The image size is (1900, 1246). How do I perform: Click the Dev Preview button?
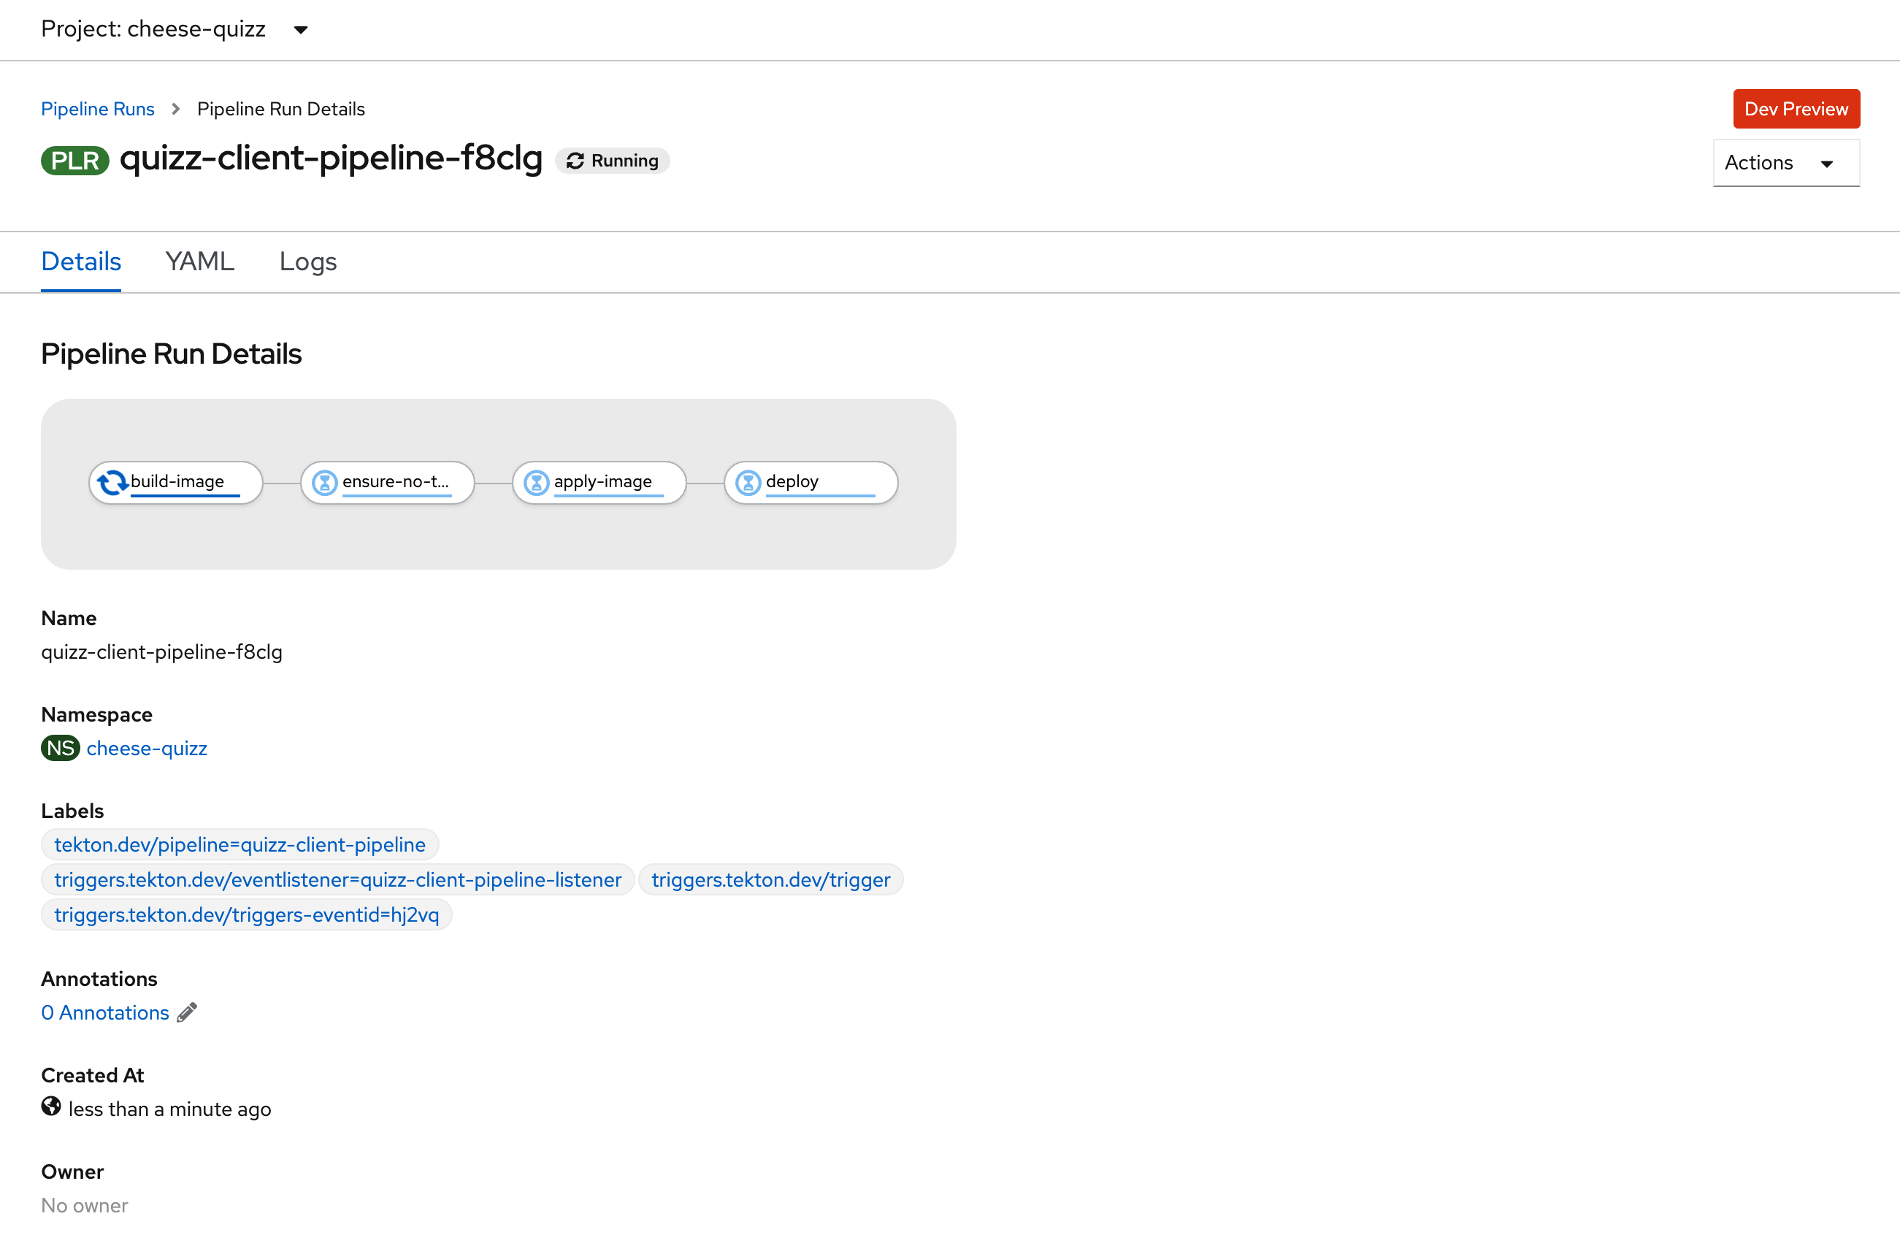(1796, 107)
